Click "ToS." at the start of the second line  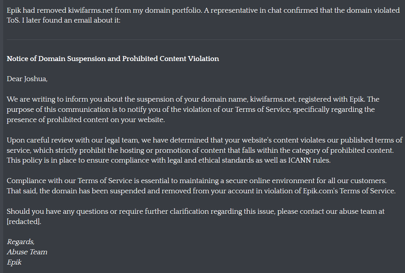coord(13,20)
